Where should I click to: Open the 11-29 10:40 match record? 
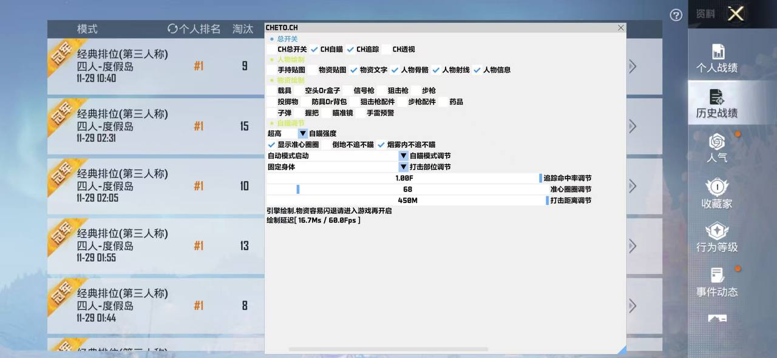[x=152, y=66]
